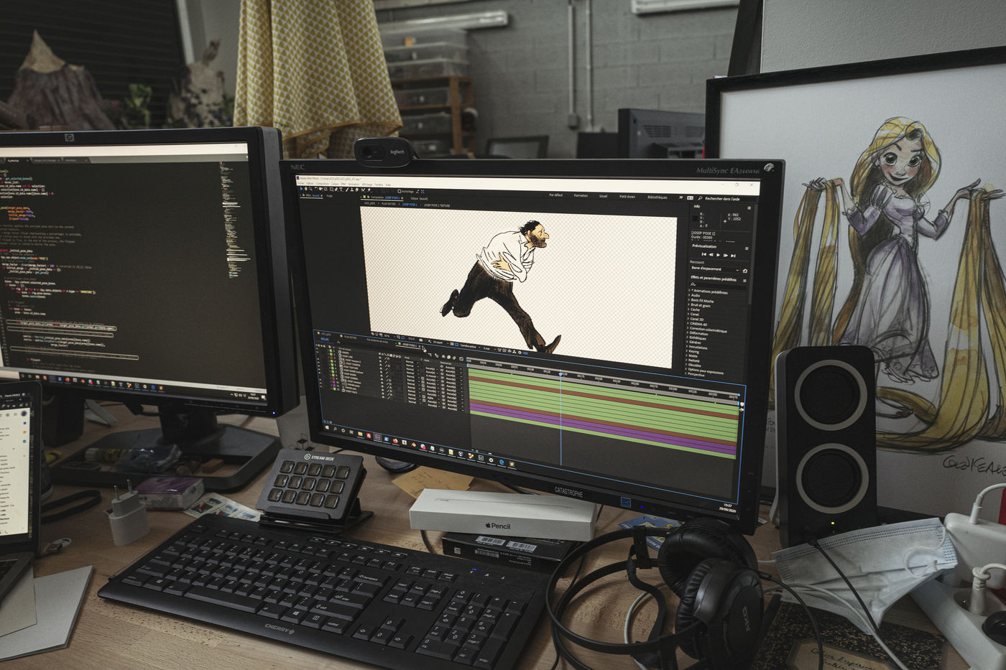Expand the Audio effects category
Image resolution: width=1006 pixels, height=670 pixels.
(695, 295)
